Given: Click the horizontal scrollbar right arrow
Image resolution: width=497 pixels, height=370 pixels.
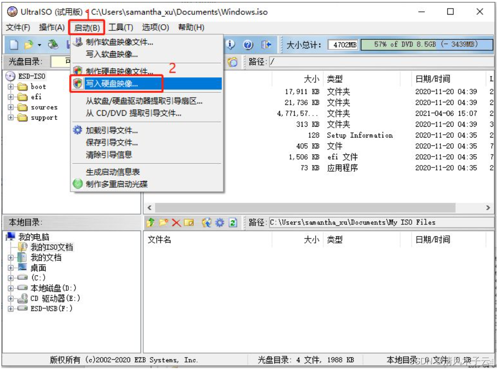Looking at the screenshot, I should (488, 208).
